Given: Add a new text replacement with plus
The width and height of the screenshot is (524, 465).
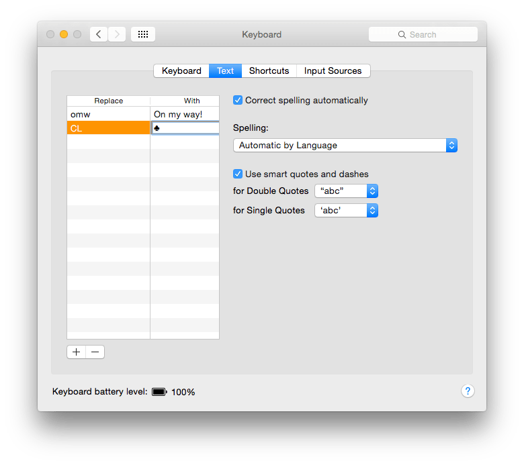Looking at the screenshot, I should 77,352.
